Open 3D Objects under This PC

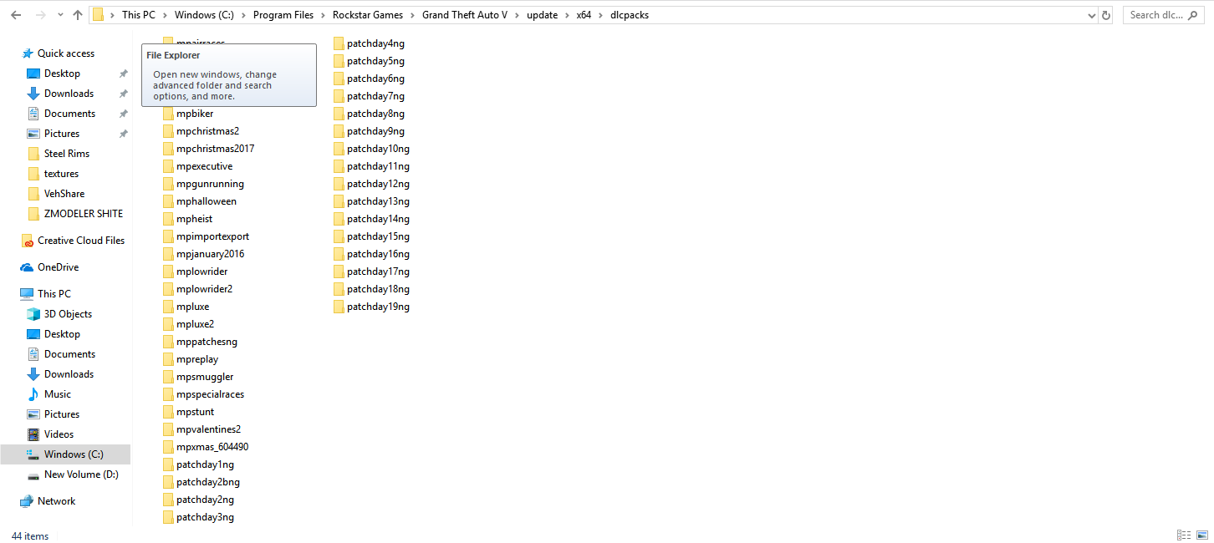tap(68, 314)
